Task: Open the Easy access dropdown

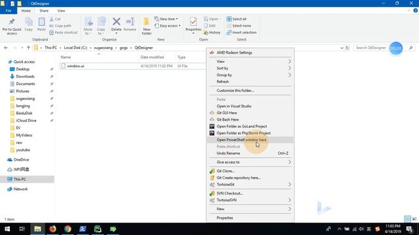Action: tap(168, 25)
